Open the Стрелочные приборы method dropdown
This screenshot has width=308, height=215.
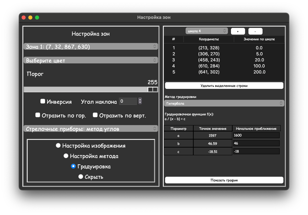coord(90,129)
